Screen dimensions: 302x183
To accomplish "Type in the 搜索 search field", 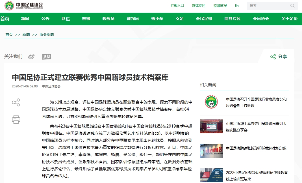I will pyautogui.click(x=268, y=6).
